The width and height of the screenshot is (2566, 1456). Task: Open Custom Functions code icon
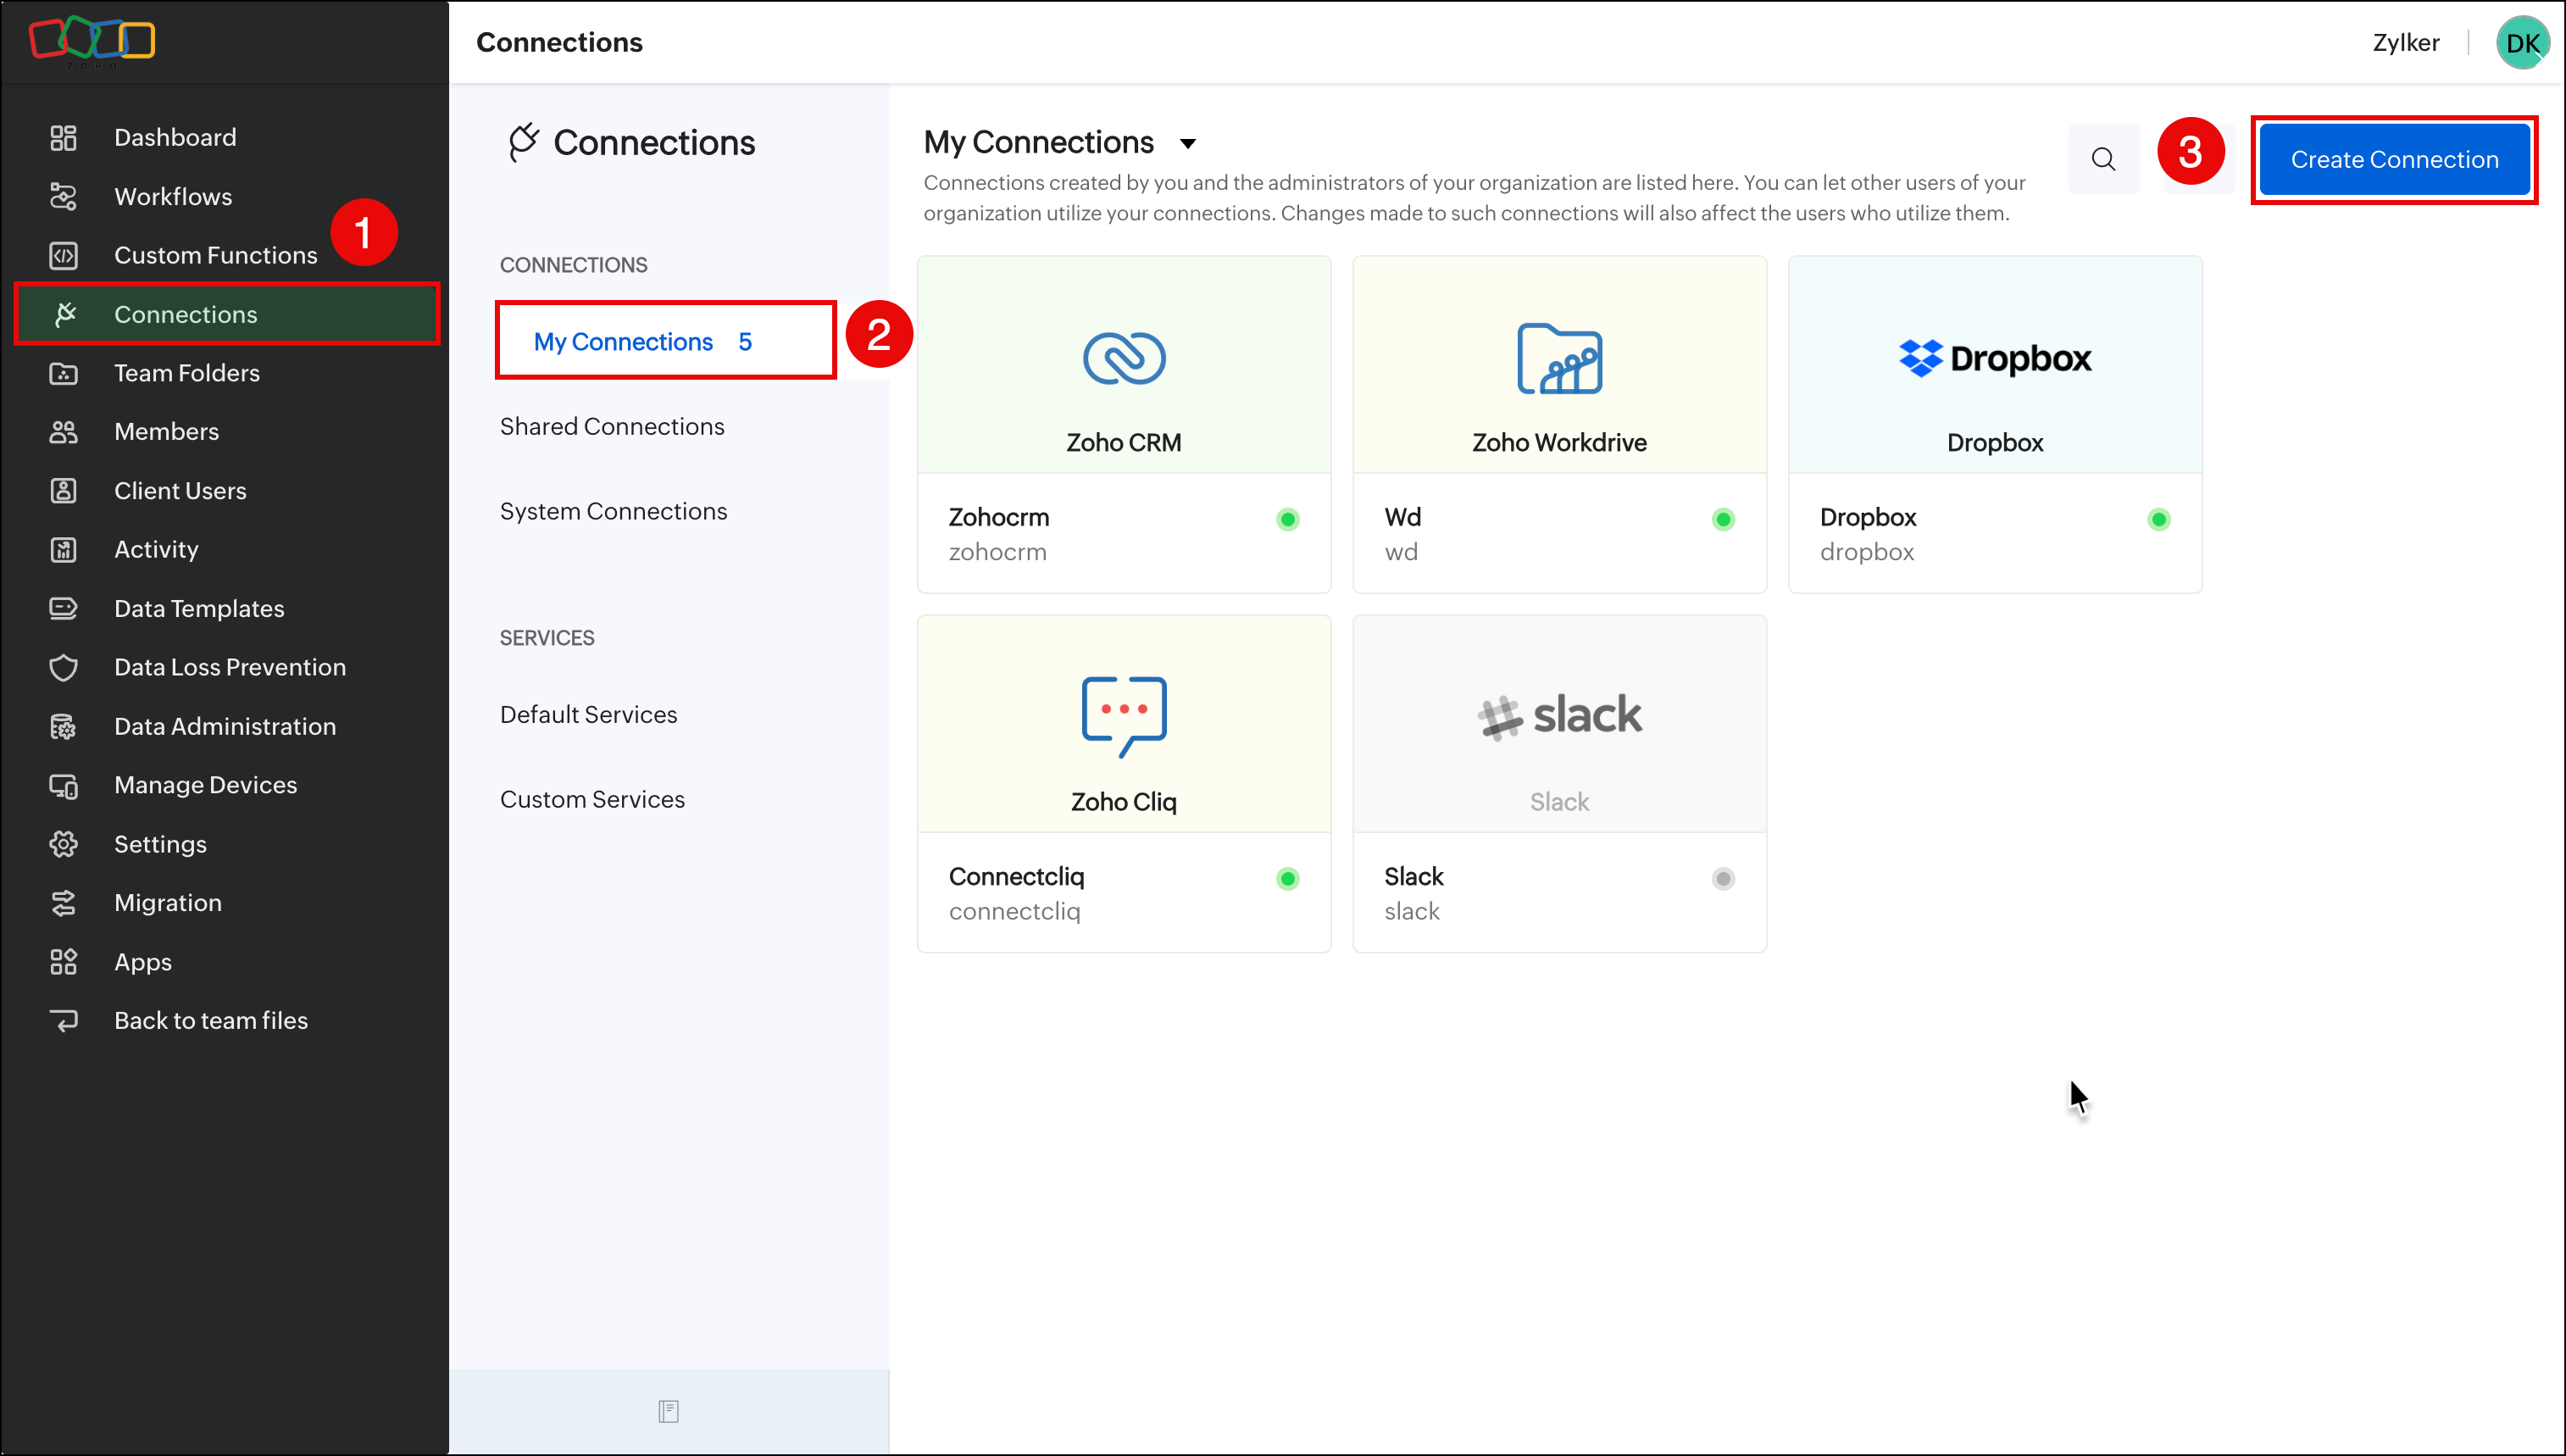(63, 255)
